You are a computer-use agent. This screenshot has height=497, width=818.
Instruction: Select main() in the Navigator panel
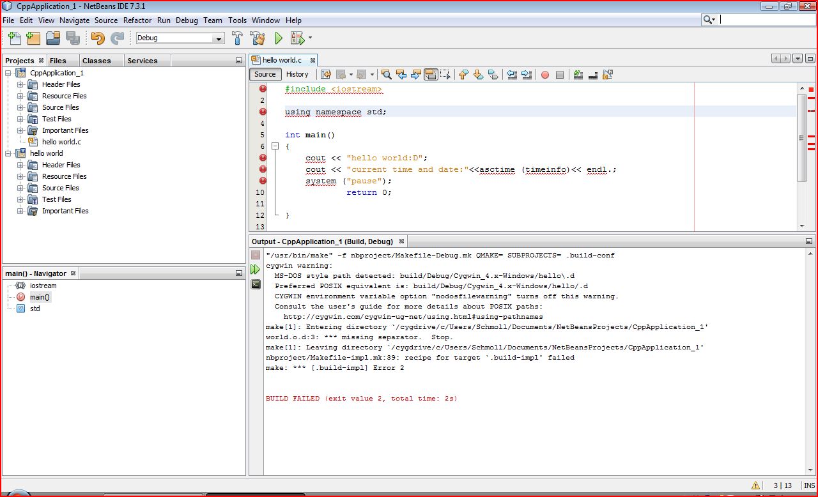[x=40, y=297]
